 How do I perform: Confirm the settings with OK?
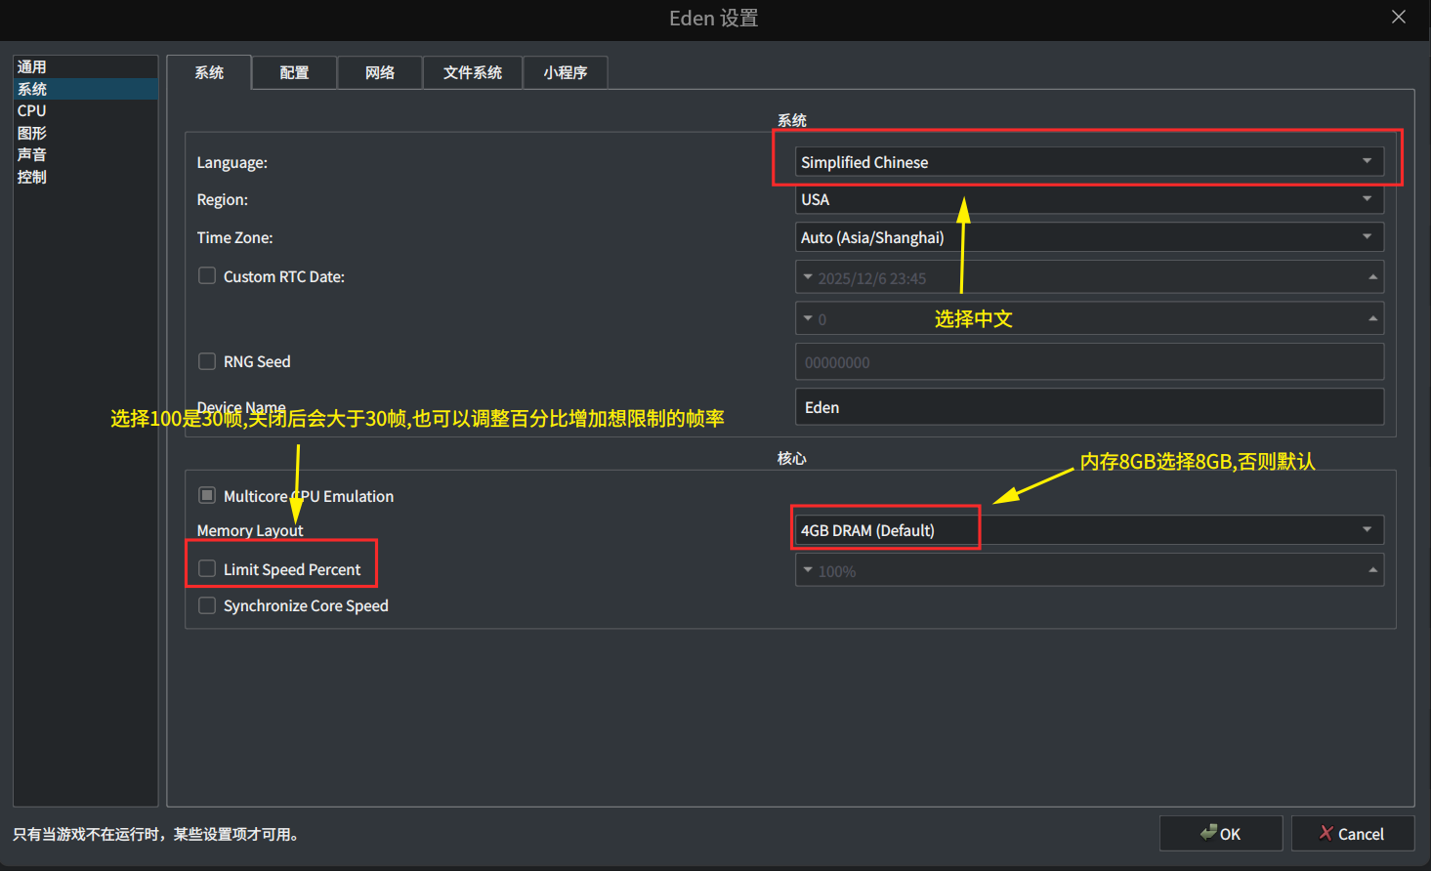pyautogui.click(x=1221, y=834)
